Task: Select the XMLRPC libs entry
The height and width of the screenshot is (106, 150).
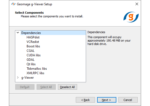Action: click(x=36, y=73)
